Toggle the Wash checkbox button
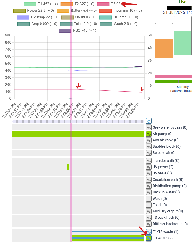 (149, 199)
